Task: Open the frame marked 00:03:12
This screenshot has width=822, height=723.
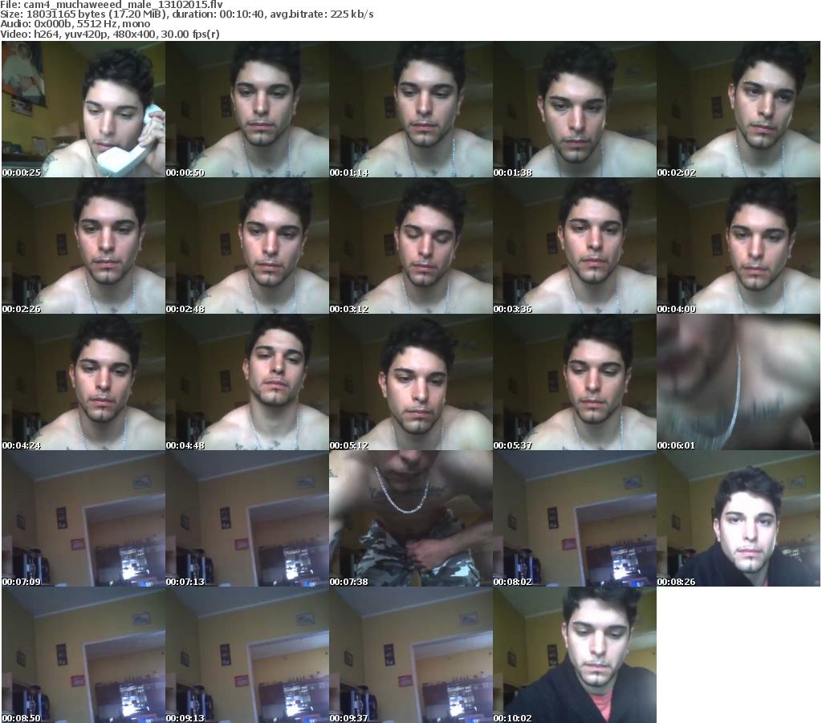Action: (411, 246)
